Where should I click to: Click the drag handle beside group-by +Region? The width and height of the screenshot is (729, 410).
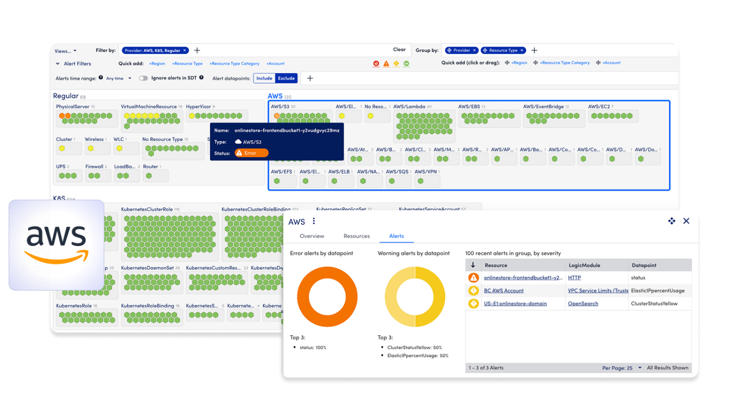(507, 63)
